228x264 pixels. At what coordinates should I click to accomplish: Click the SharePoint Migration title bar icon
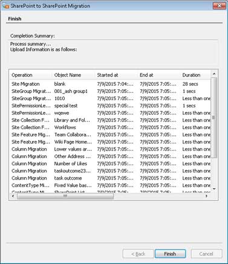coord(5,5)
